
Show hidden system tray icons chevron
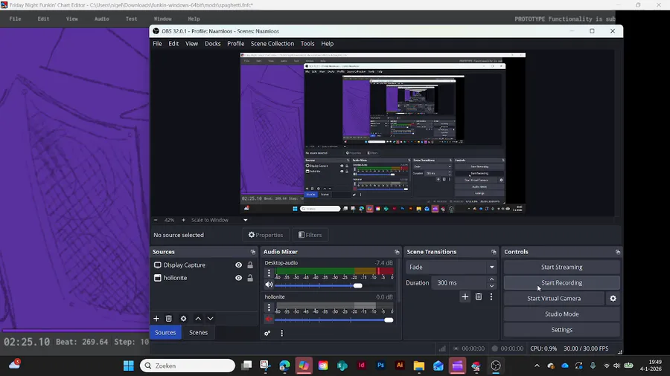(537, 366)
